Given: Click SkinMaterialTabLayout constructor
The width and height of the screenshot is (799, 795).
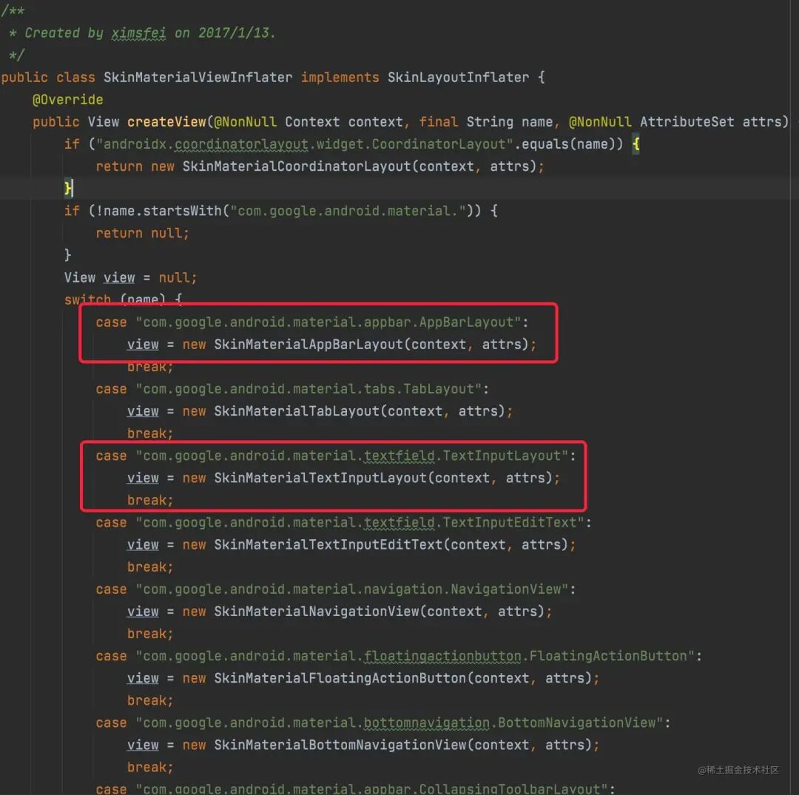Looking at the screenshot, I should [297, 411].
